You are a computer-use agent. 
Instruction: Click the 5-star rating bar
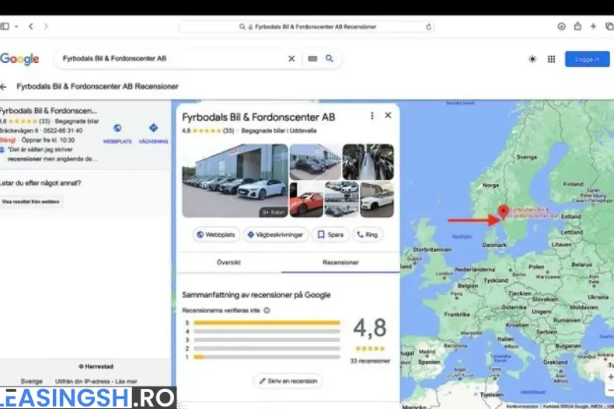point(267,323)
